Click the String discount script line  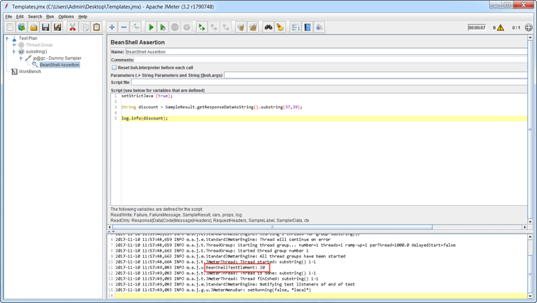point(212,107)
